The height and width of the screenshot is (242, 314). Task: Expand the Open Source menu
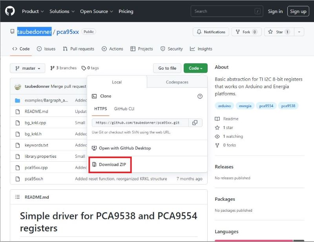[97, 11]
